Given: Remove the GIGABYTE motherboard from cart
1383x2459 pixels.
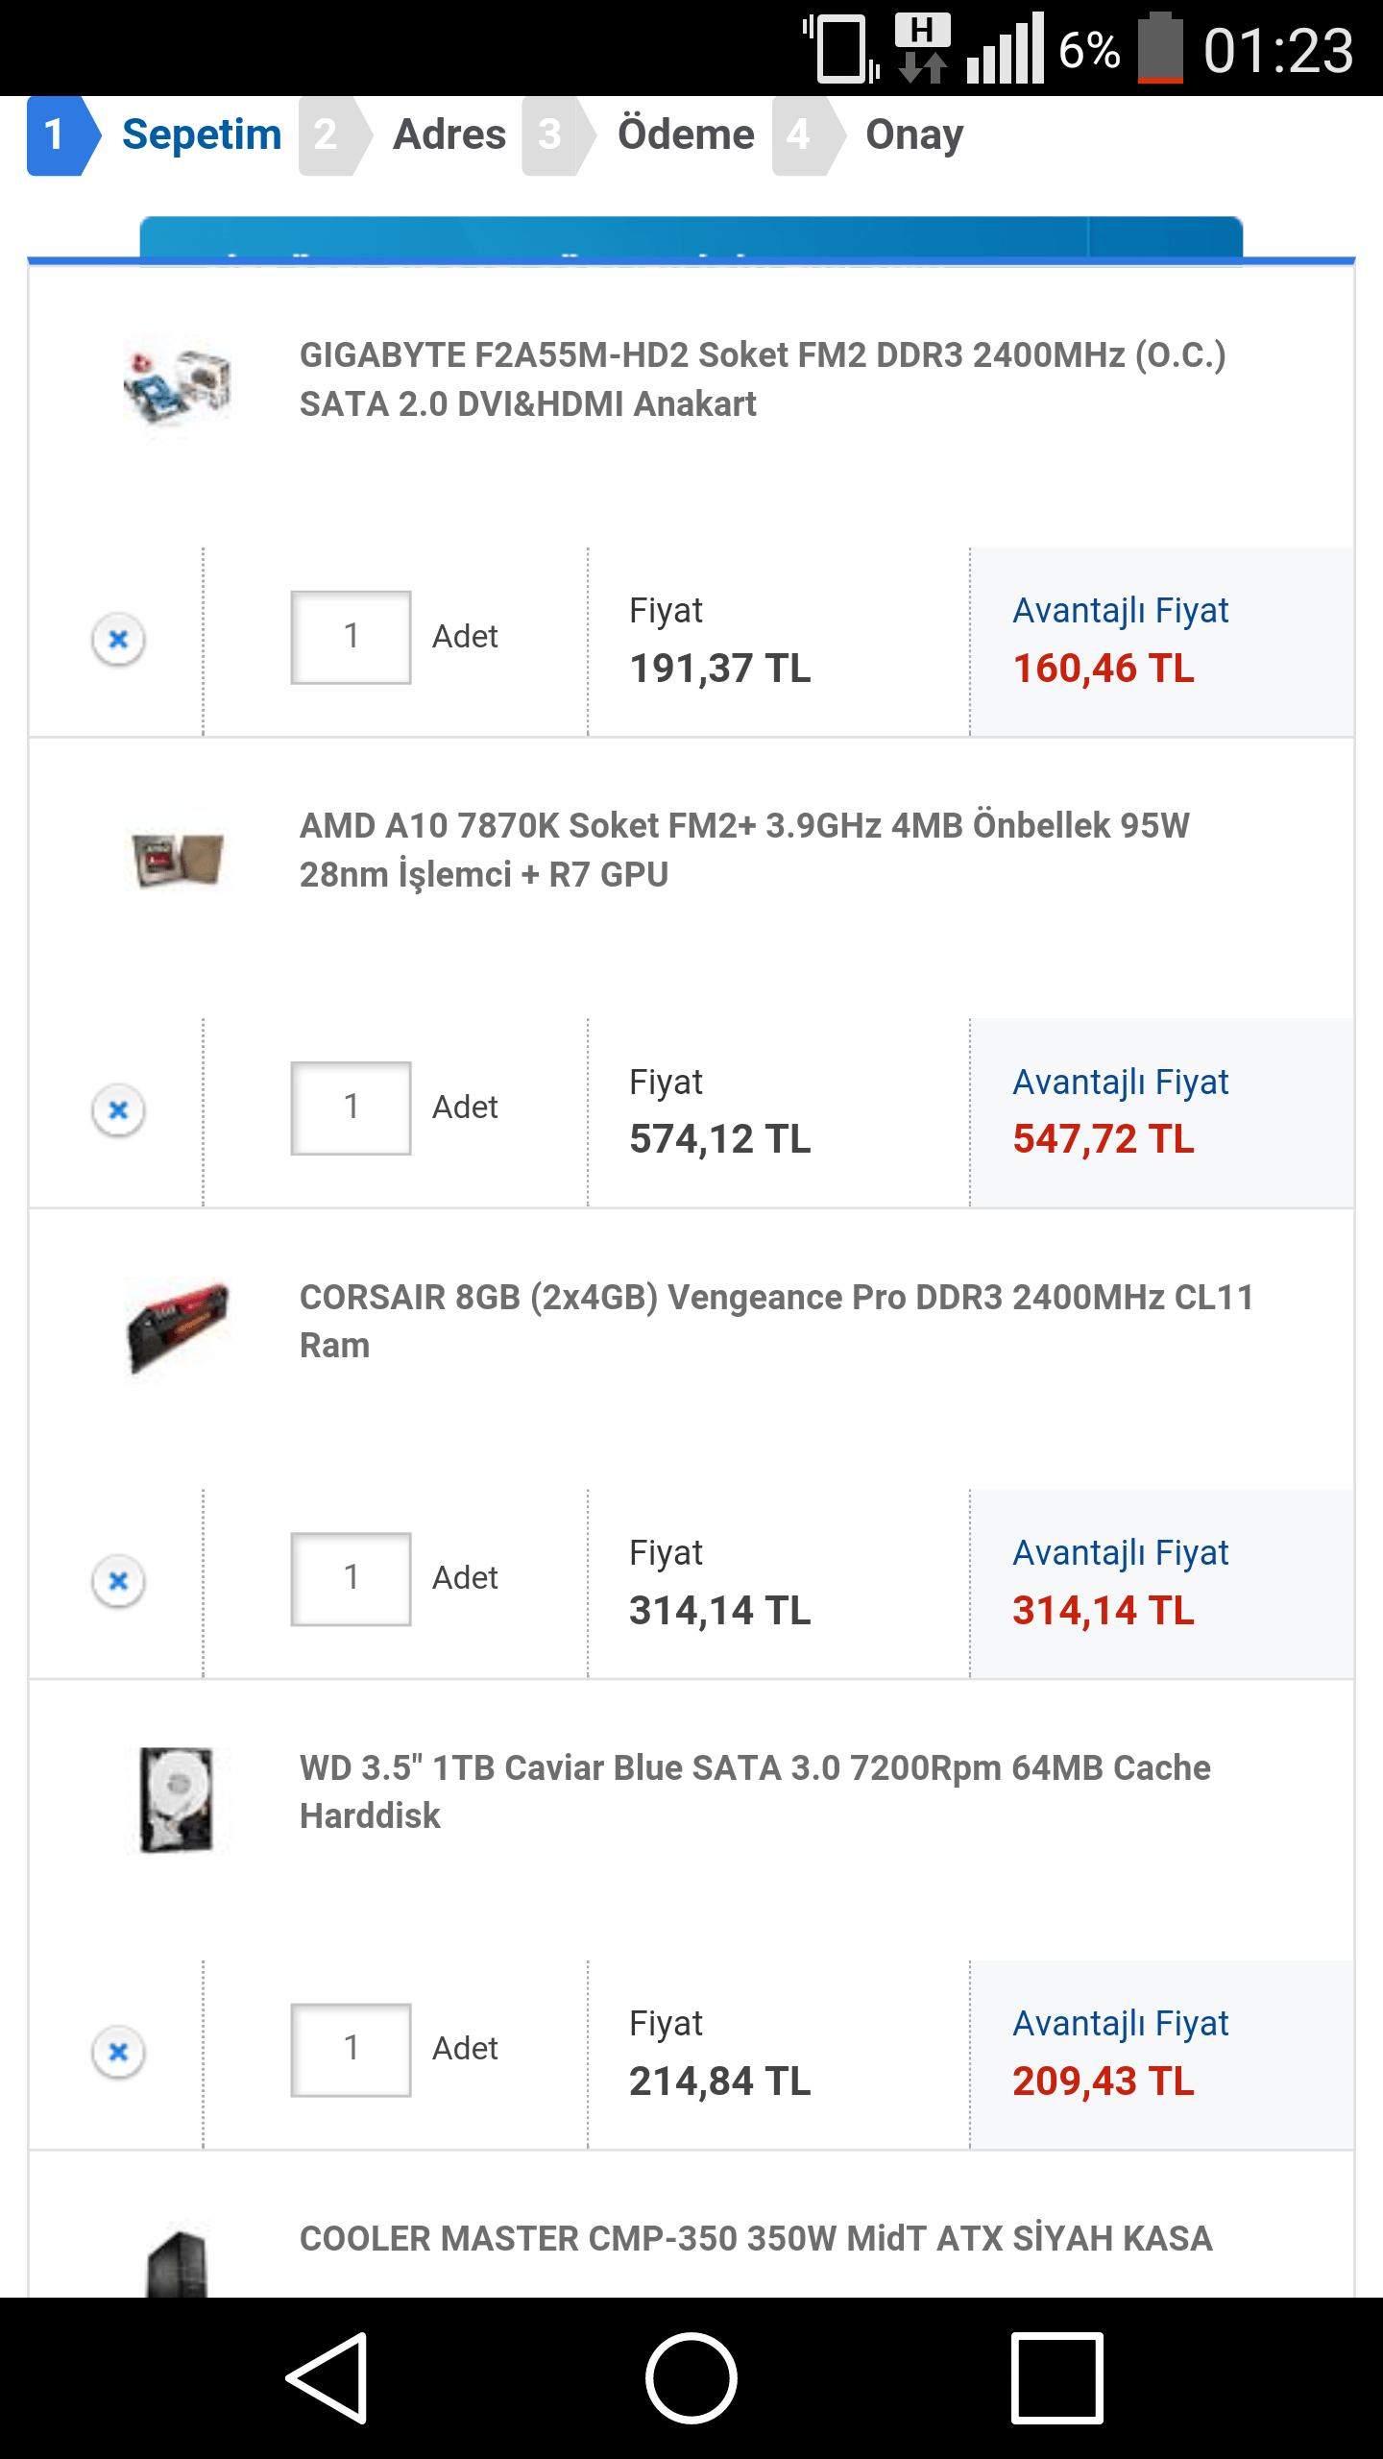Looking at the screenshot, I should coord(118,639).
